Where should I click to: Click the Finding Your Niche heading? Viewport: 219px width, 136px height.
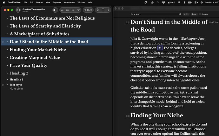tap(156, 115)
